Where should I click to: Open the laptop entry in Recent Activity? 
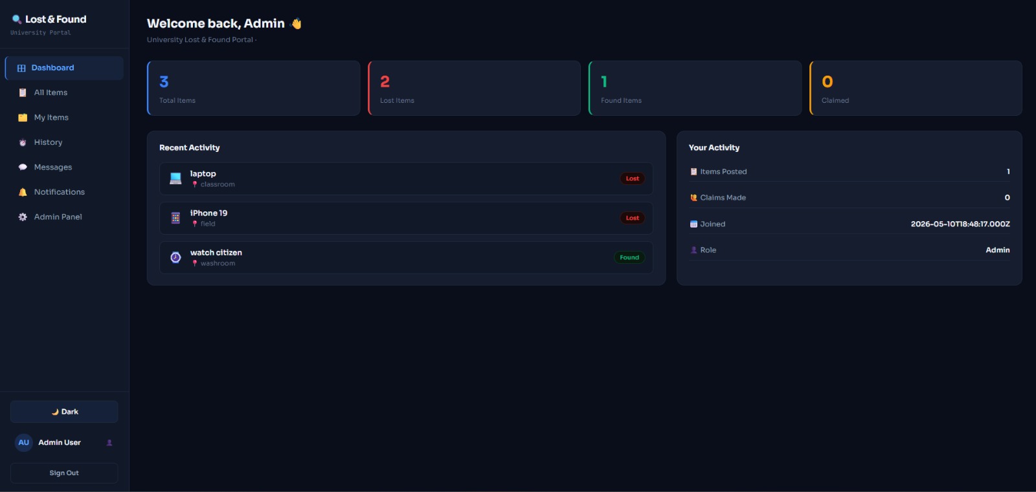click(x=406, y=178)
